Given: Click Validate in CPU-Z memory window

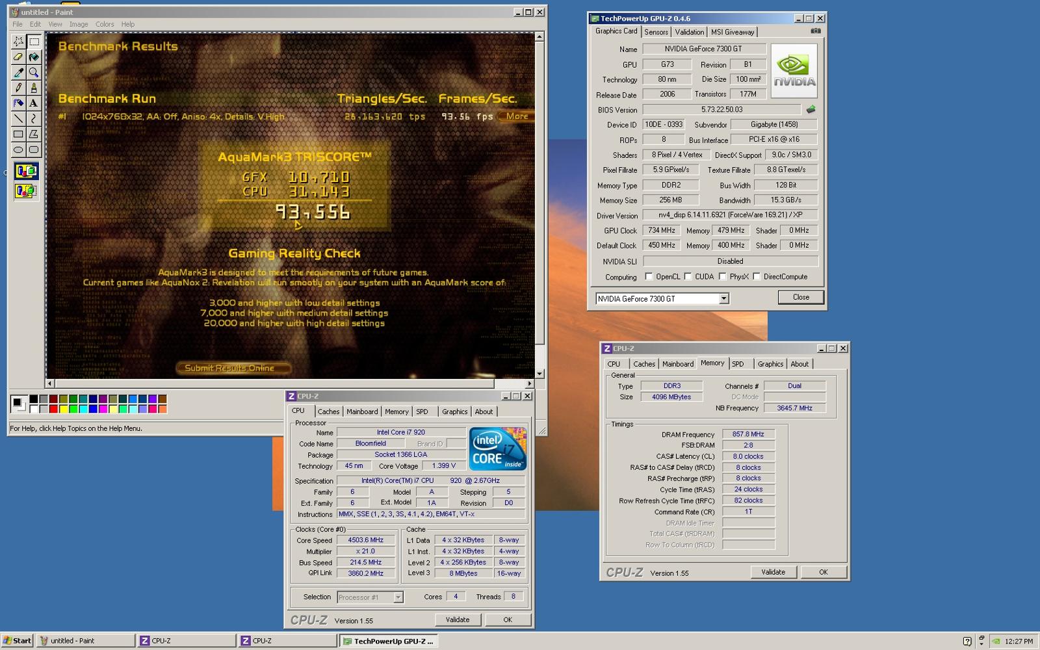Looking at the screenshot, I should [773, 572].
